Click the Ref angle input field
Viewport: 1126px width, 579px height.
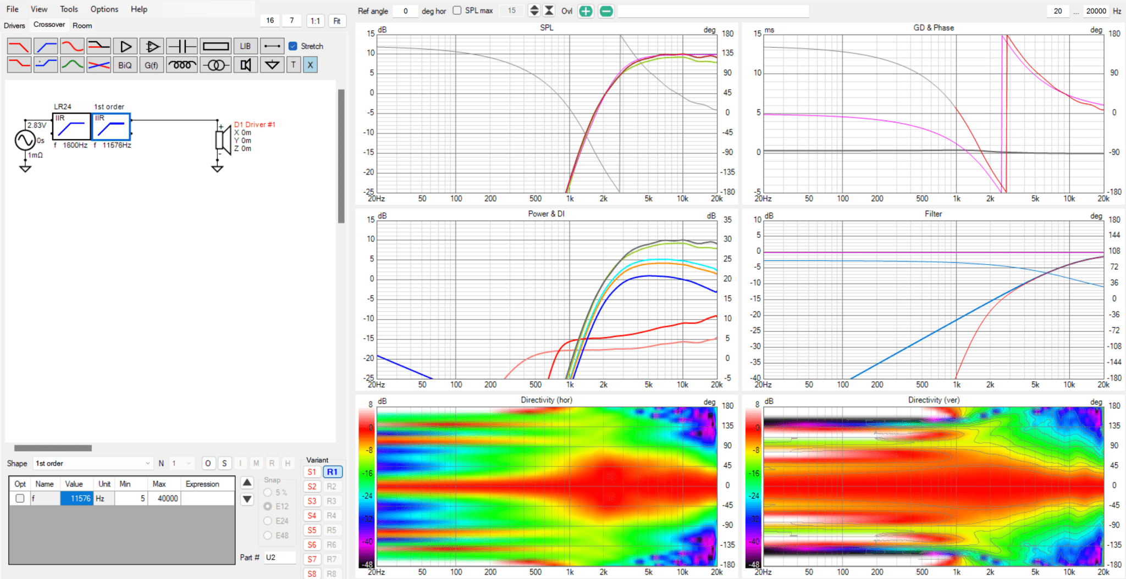point(406,10)
